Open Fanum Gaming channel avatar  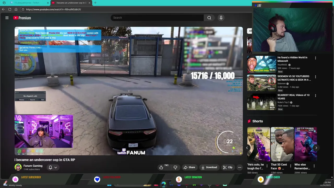(18, 167)
